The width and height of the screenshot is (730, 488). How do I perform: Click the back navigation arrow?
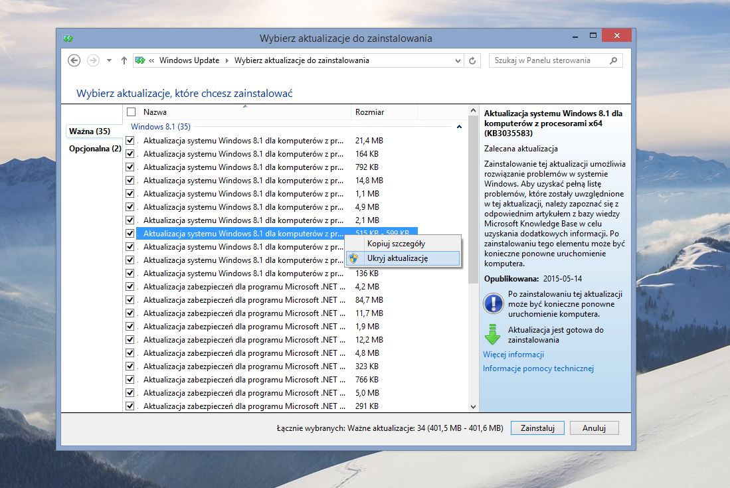(x=74, y=60)
